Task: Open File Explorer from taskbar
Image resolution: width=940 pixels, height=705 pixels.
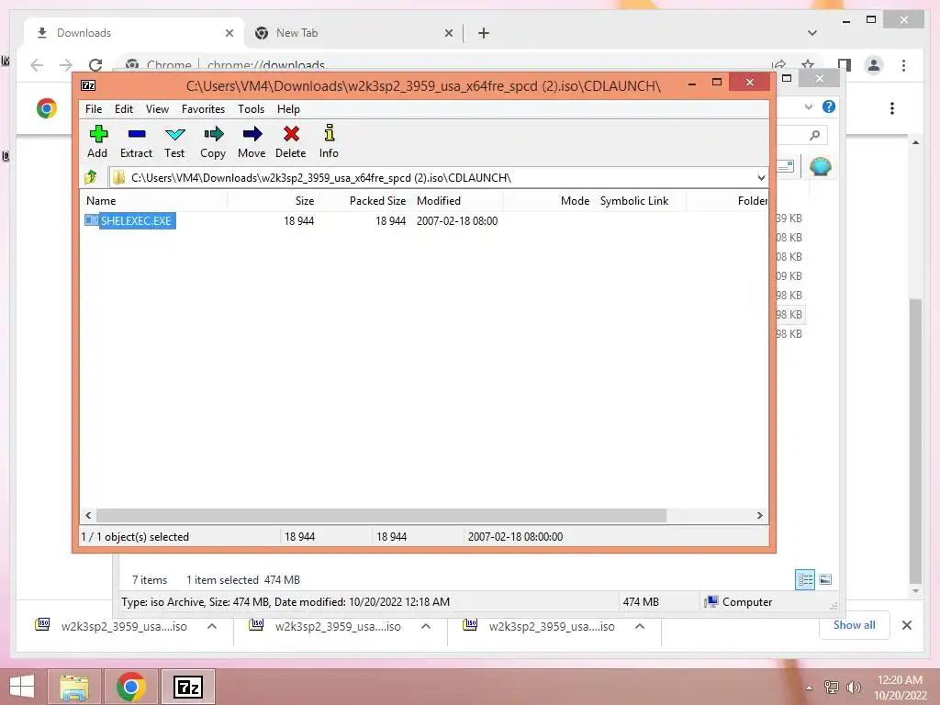Action: [74, 687]
